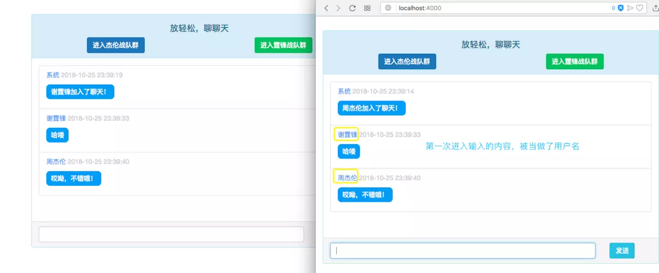The image size is (659, 273).
Task: Click timestamp 2018-10-25 23:39:14
Action: click(x=383, y=91)
